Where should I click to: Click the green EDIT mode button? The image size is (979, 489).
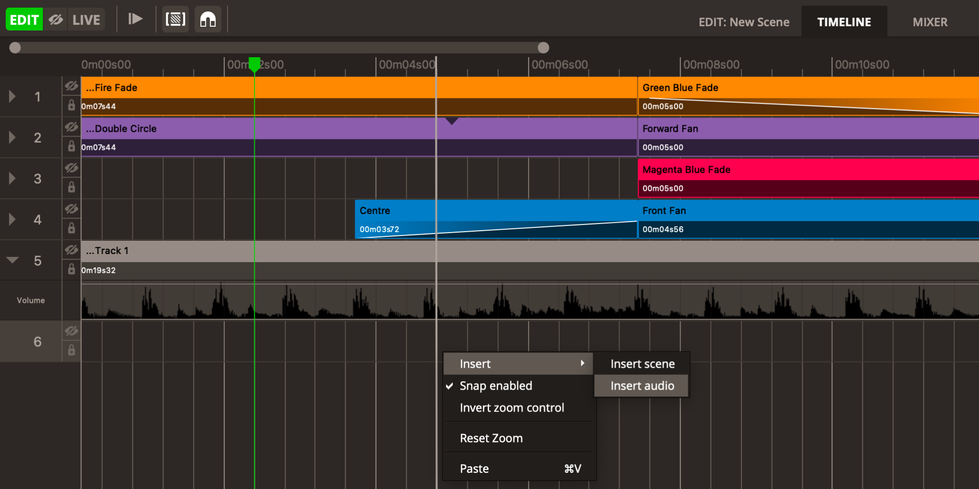pyautogui.click(x=24, y=20)
